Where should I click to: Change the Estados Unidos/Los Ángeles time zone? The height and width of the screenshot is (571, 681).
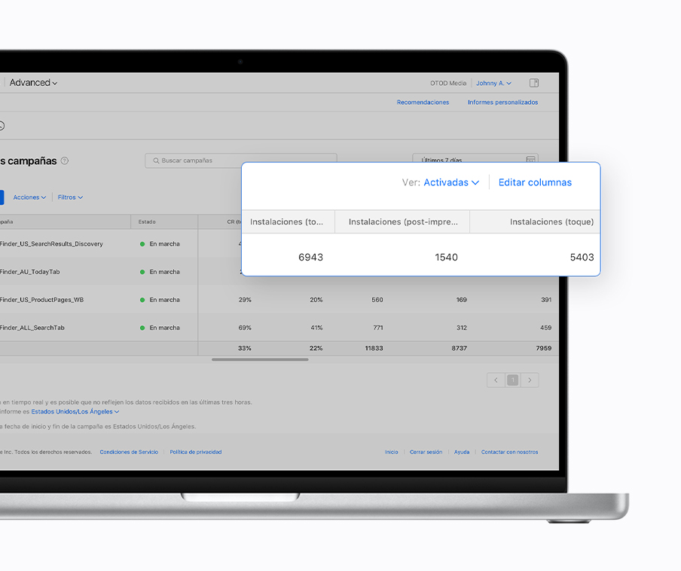click(x=75, y=412)
